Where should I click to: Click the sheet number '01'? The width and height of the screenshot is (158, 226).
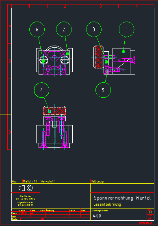(x=150, y=212)
